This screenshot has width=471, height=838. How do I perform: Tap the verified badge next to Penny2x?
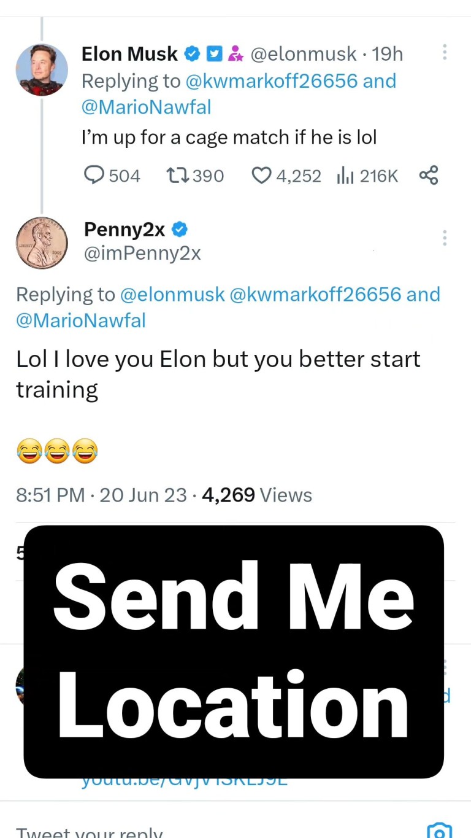point(180,230)
